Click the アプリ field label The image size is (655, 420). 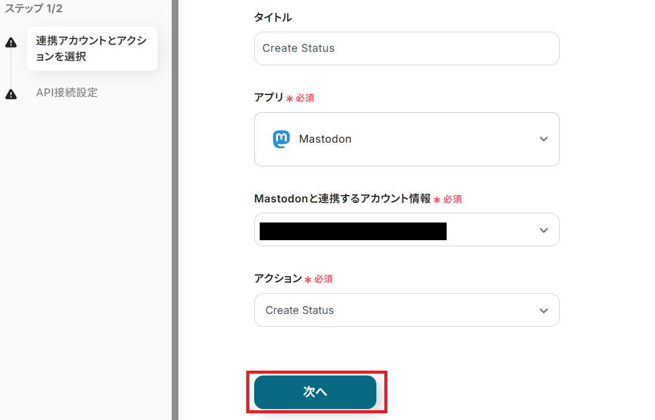coord(269,98)
